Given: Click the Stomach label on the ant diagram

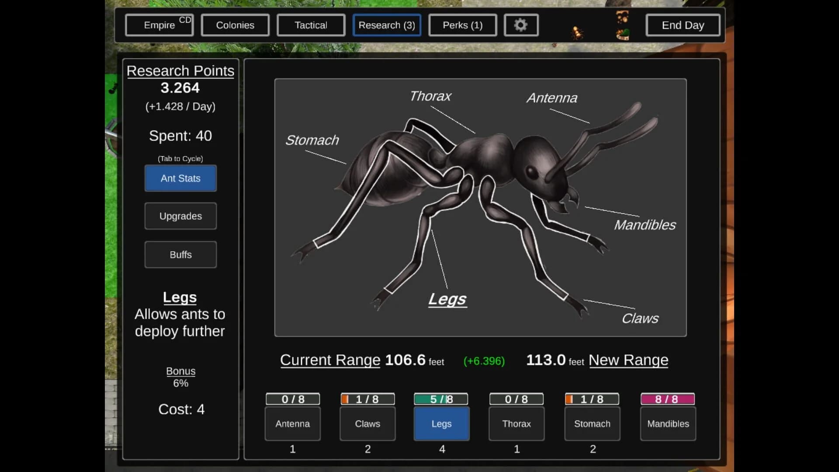Looking at the screenshot, I should pos(312,140).
